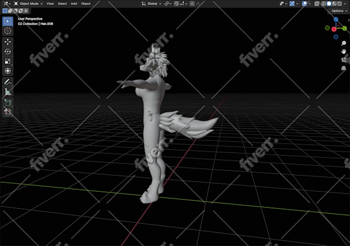The width and height of the screenshot is (350, 246).
Task: Switch to wireframe viewport shading
Action: point(324,4)
